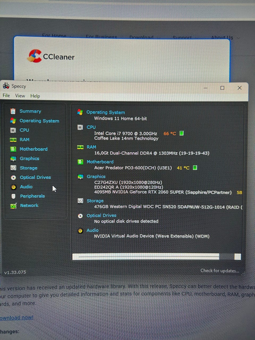This screenshot has width=255, height=340.
Task: Select Storage in the sidebar list
Action: tap(29, 168)
